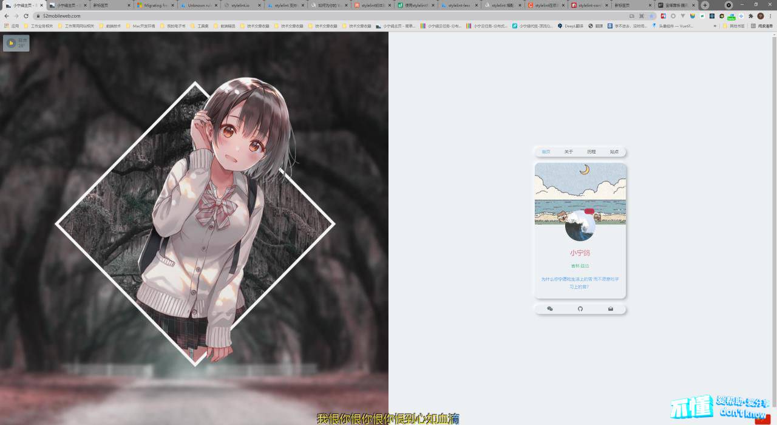Open the Extensions puzzle-piece icon
The image size is (777, 425).
751,16
